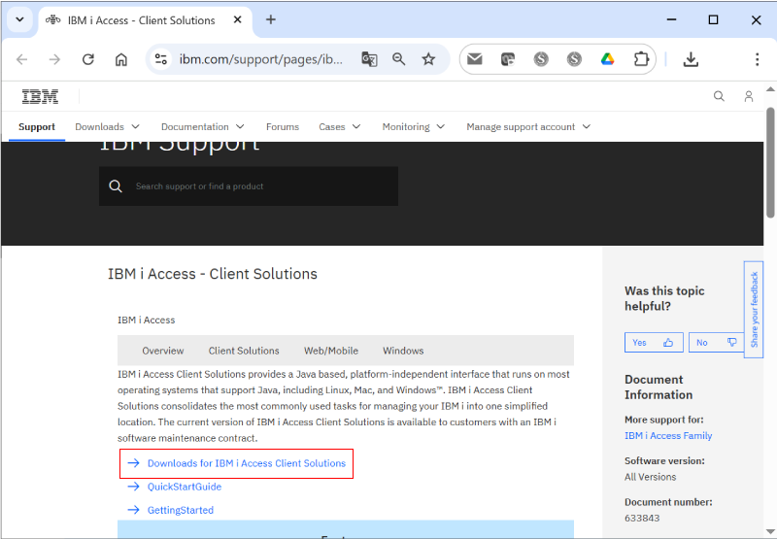This screenshot has height=539, width=777.
Task: Click the IBM logo
Action: pyautogui.click(x=40, y=96)
